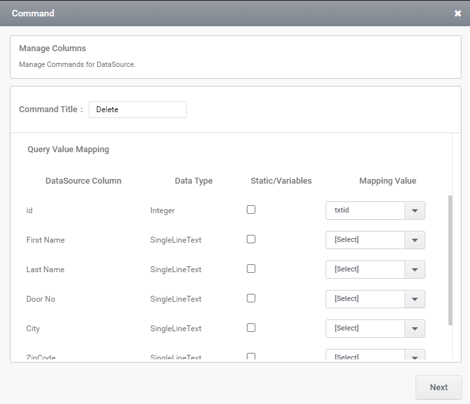Enable Static/Variables checkbox for id
The height and width of the screenshot is (404, 470).
coord(251,210)
